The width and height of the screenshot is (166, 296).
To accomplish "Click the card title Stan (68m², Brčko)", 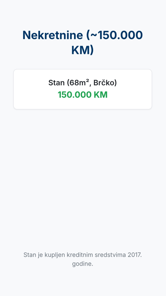I will click(83, 83).
